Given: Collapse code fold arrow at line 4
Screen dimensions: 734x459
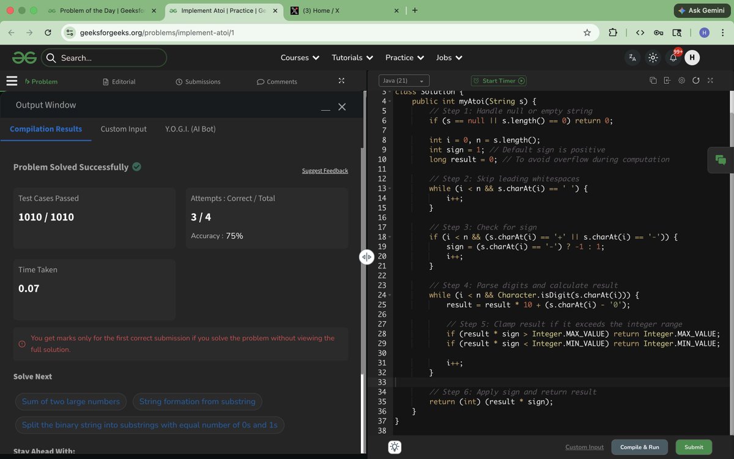Looking at the screenshot, I should coord(391,102).
